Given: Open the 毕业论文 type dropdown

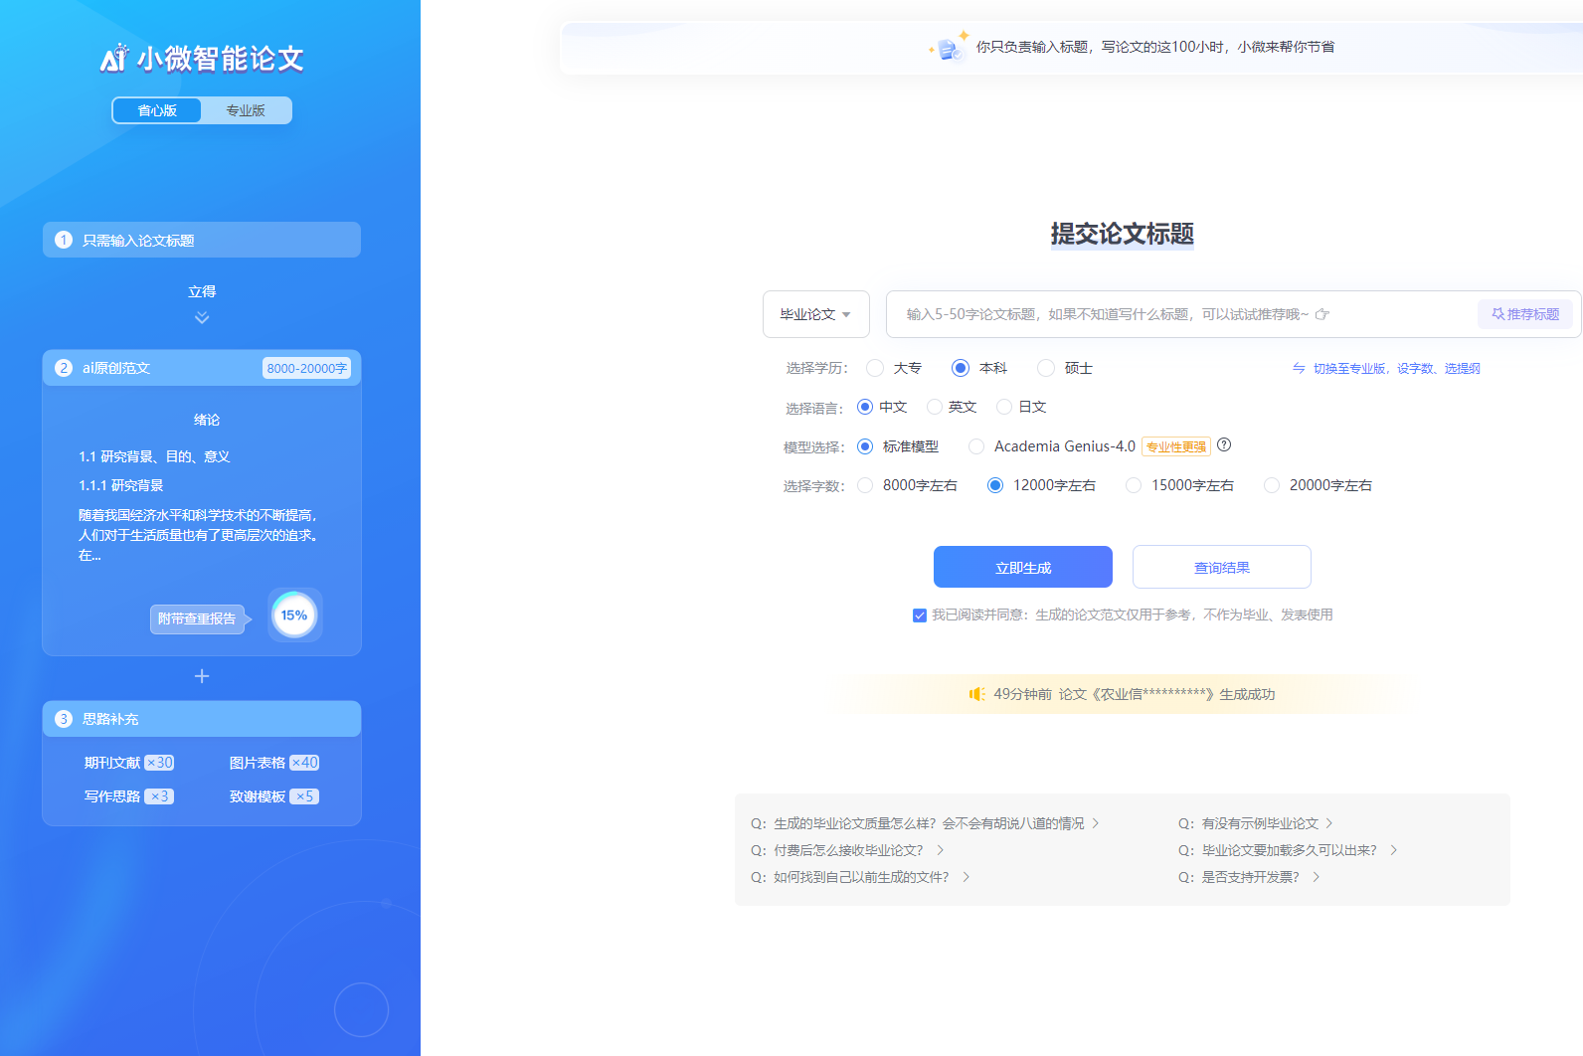Looking at the screenshot, I should (816, 314).
